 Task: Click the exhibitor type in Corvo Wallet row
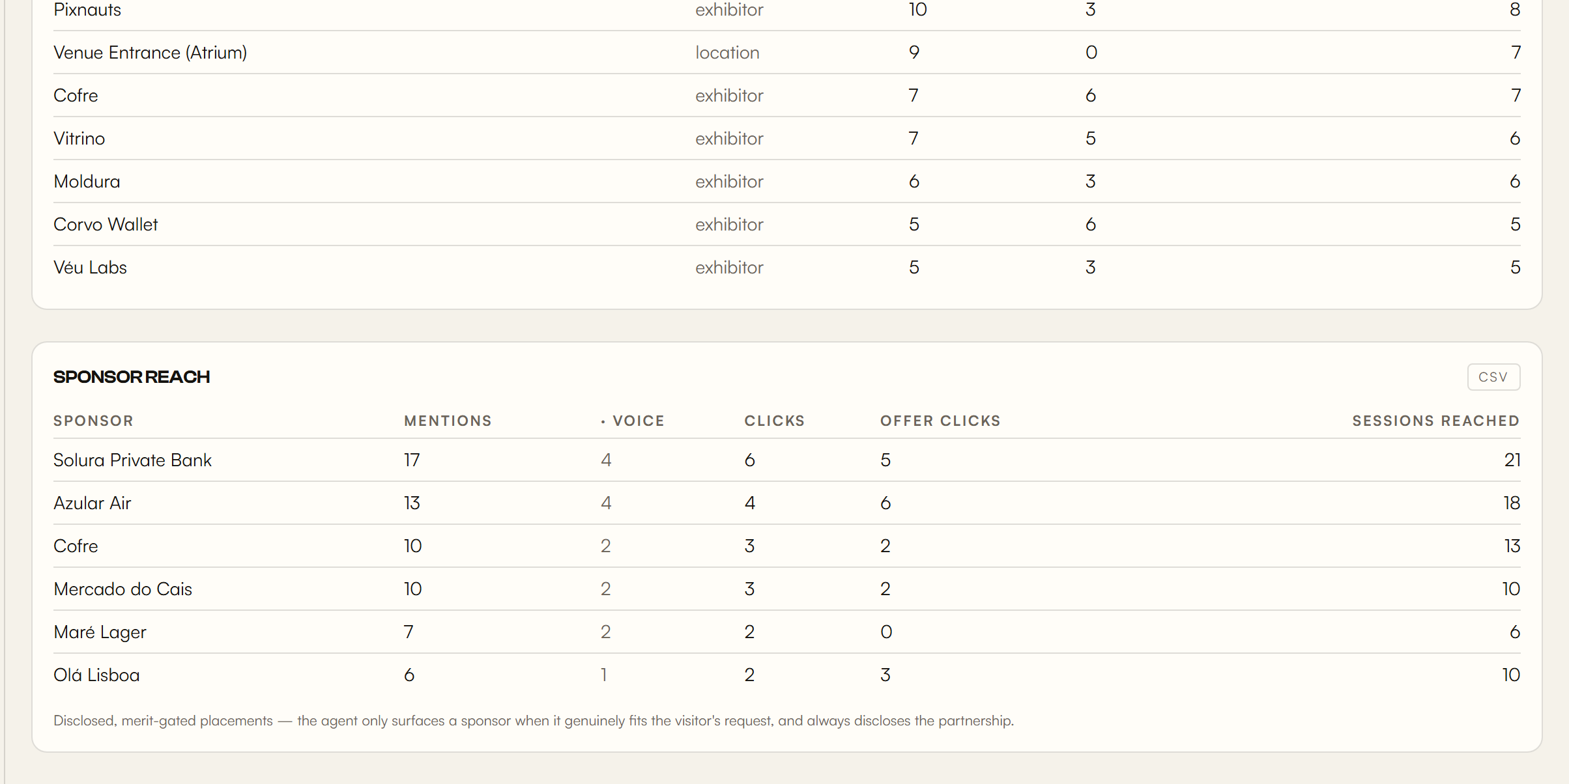coord(729,225)
